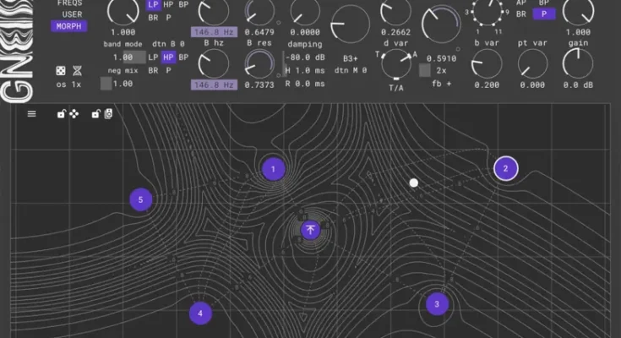Viewport: 621px width, 338px height.
Task: Select morph node 3
Action: (x=437, y=304)
